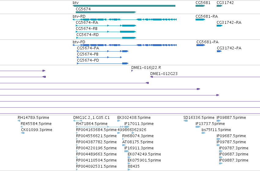The height and width of the screenshot is (171, 260).
Task: Open the IP09687.3prime EST label
Action: tap(234, 154)
